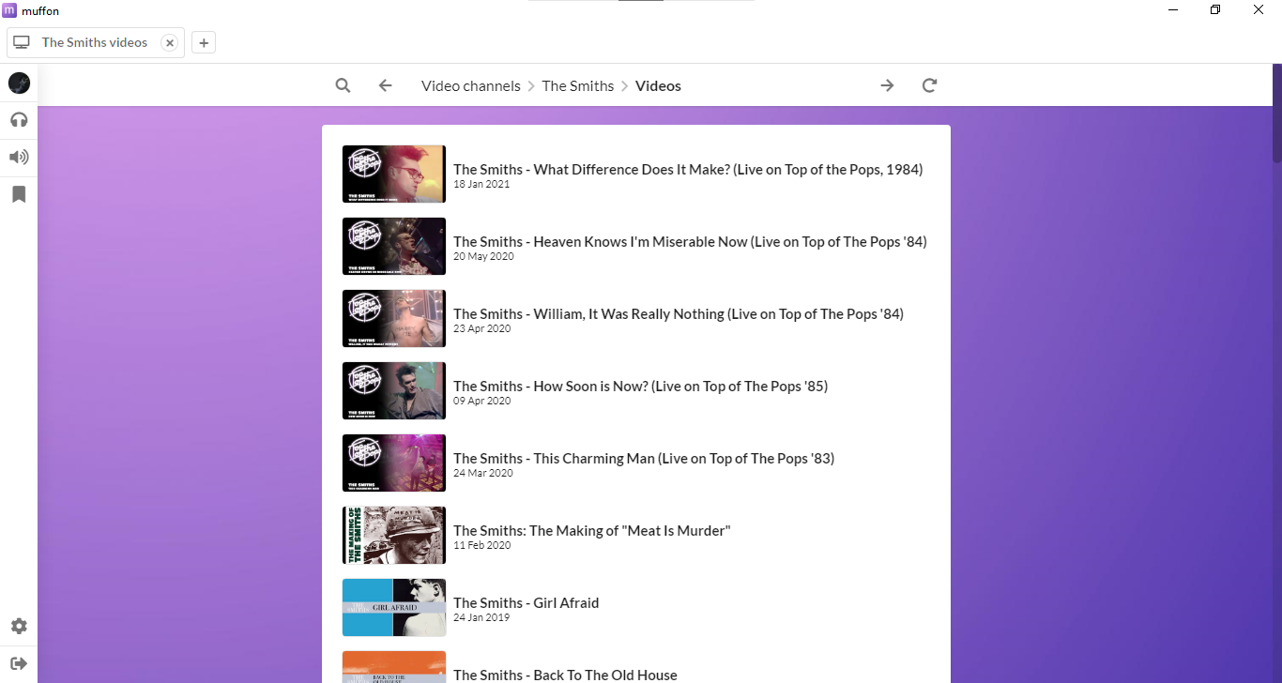Image resolution: width=1282 pixels, height=683 pixels.
Task: Click the monitor icon on the tab
Action: (x=22, y=42)
